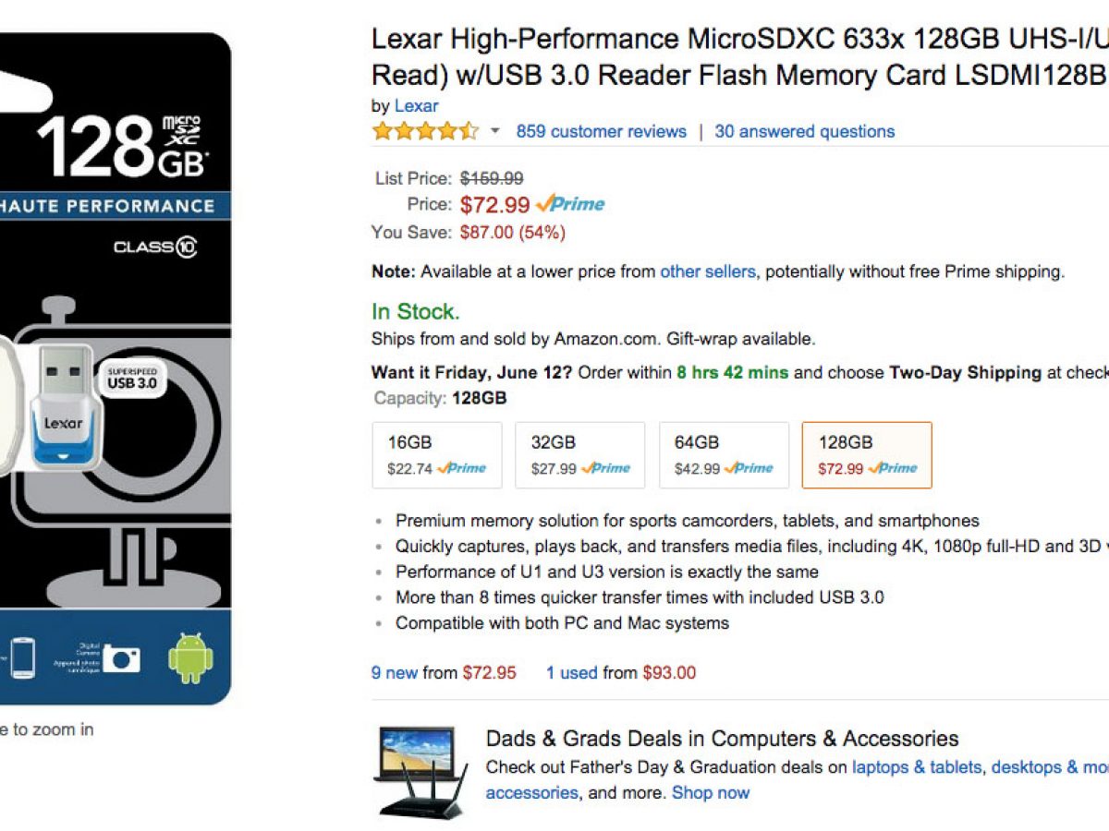Select the 16GB capacity option

tap(436, 454)
